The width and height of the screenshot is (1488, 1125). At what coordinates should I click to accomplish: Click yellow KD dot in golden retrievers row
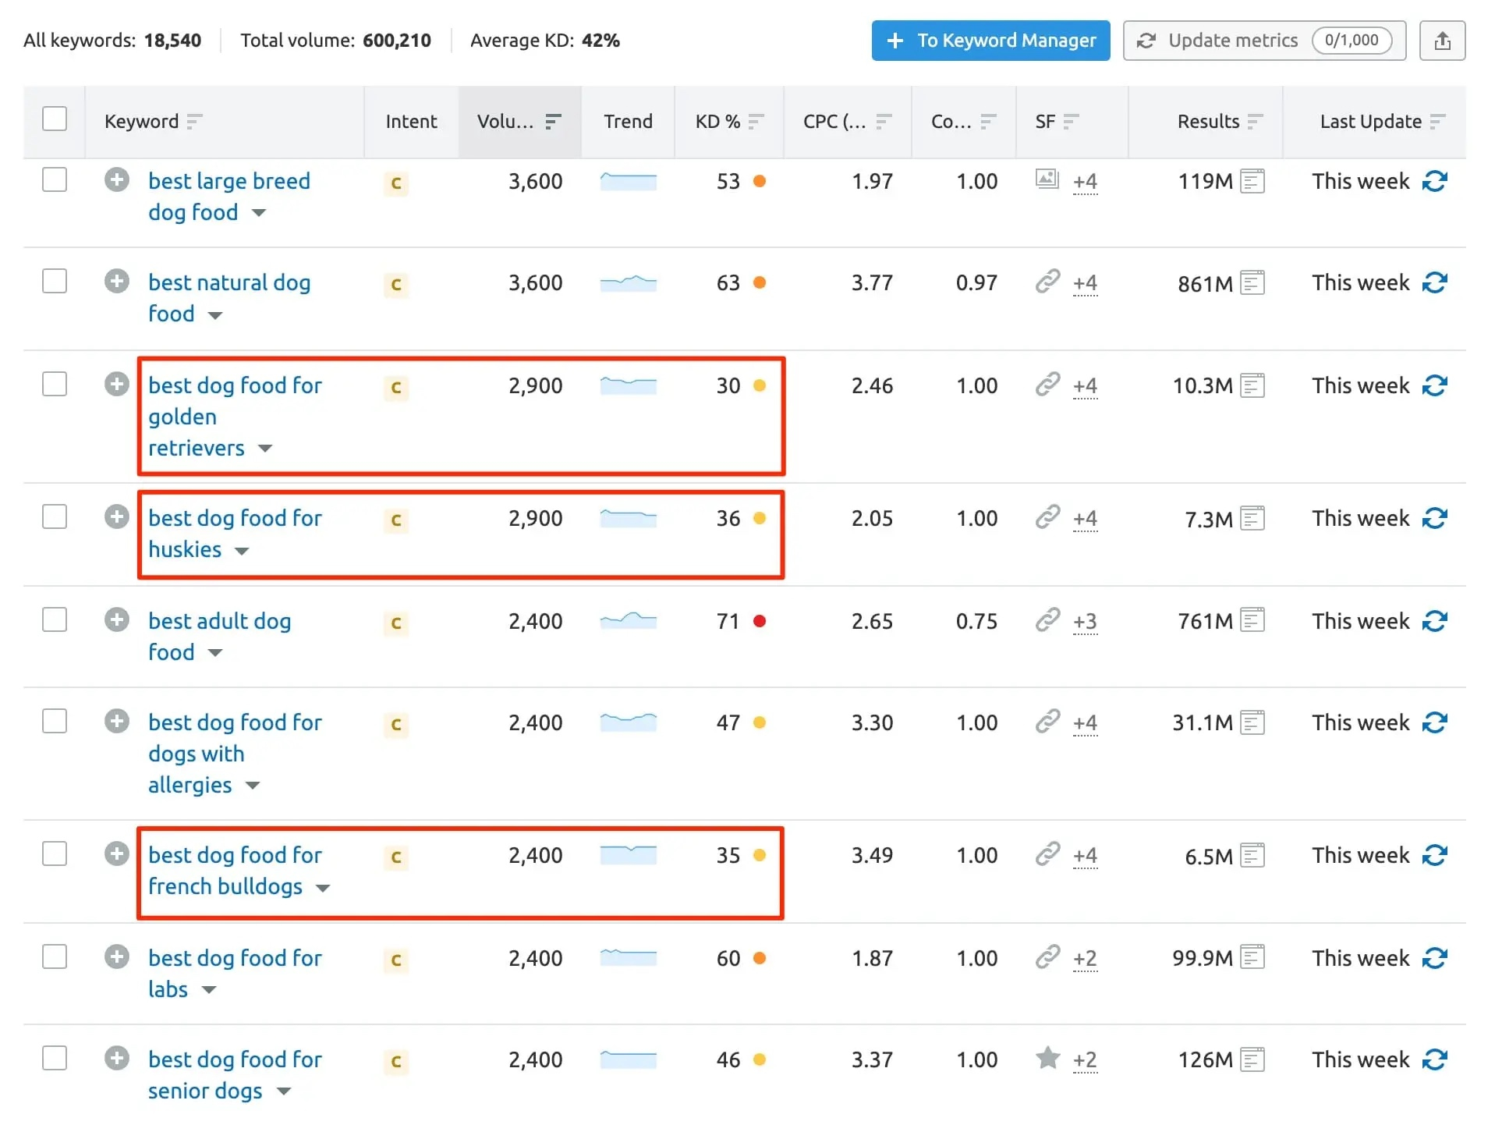pos(760,385)
